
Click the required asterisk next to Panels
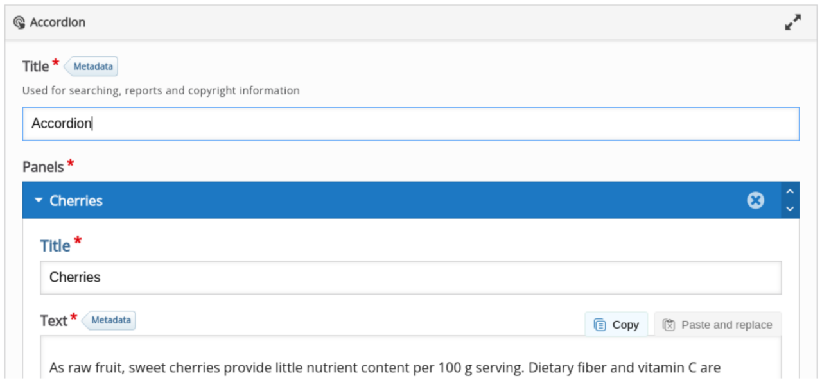(x=69, y=162)
